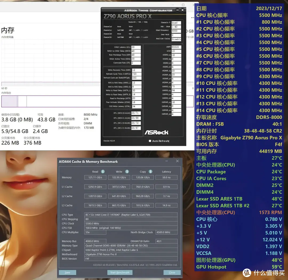Viewport: 288px width, 280px height.
Task: Click the Save button in AIDA64
Action: 67,272
